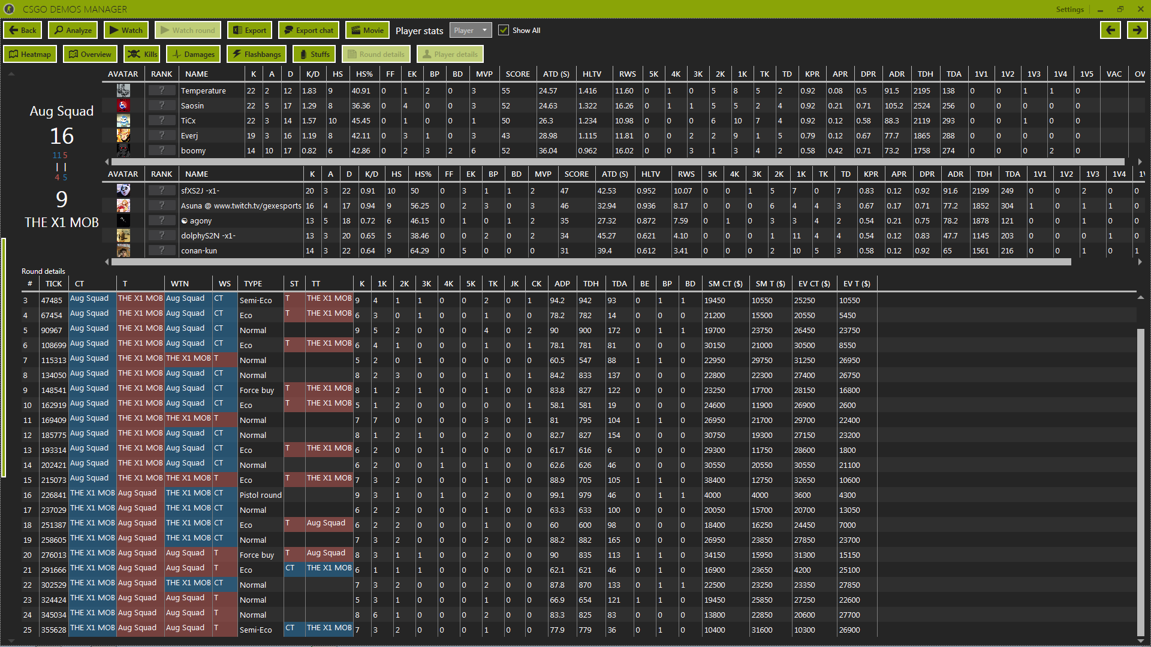Collapse arrow above team scoreboard
Image resolution: width=1151 pixels, height=647 pixels.
(x=11, y=74)
